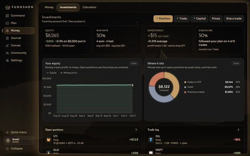Click the Cash legend color swatch

(185, 87)
